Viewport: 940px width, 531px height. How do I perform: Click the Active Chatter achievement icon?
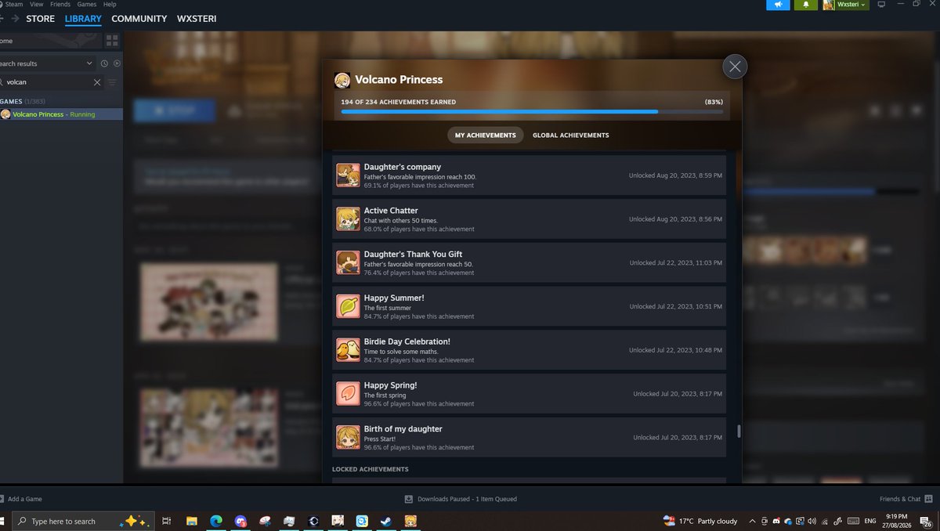(348, 219)
